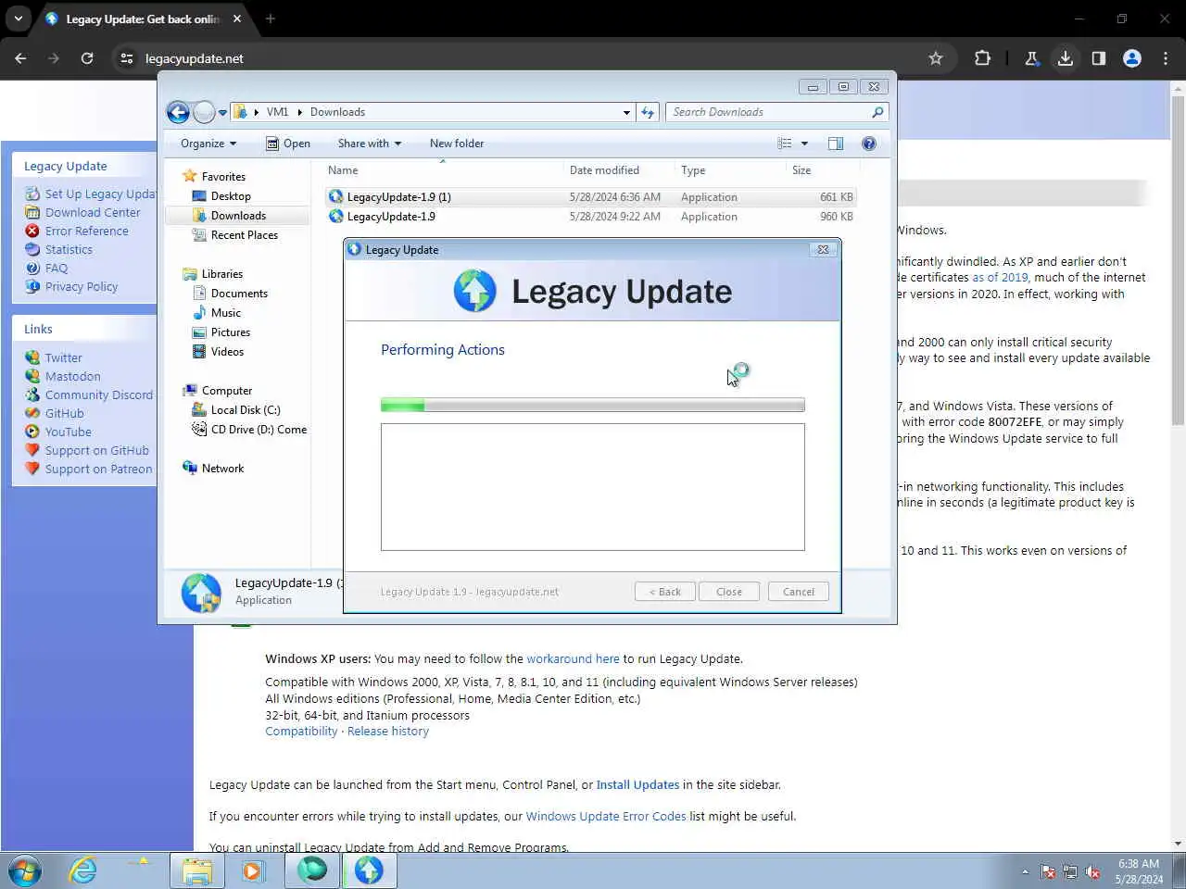The image size is (1186, 889).
Task: Open Local Disk (C:) in the tree
Action: 246,410
